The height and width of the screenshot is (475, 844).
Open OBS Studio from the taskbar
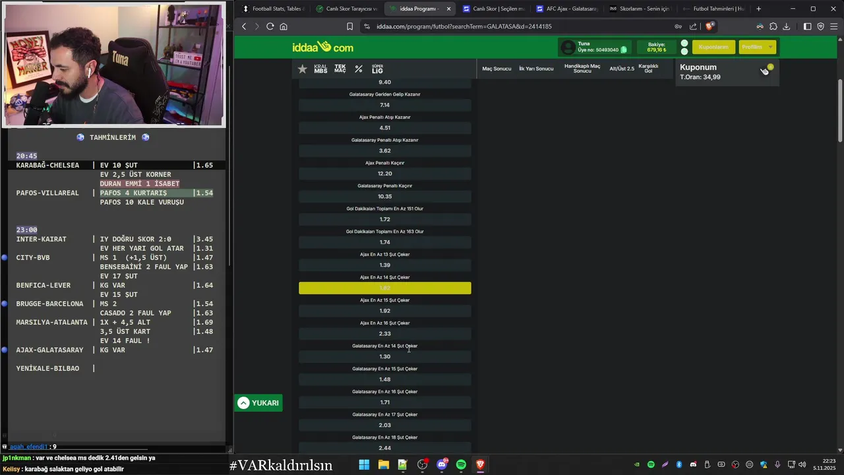pos(422,464)
